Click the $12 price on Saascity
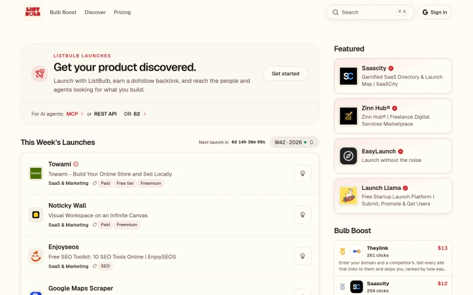The height and width of the screenshot is (295, 473). tap(442, 283)
